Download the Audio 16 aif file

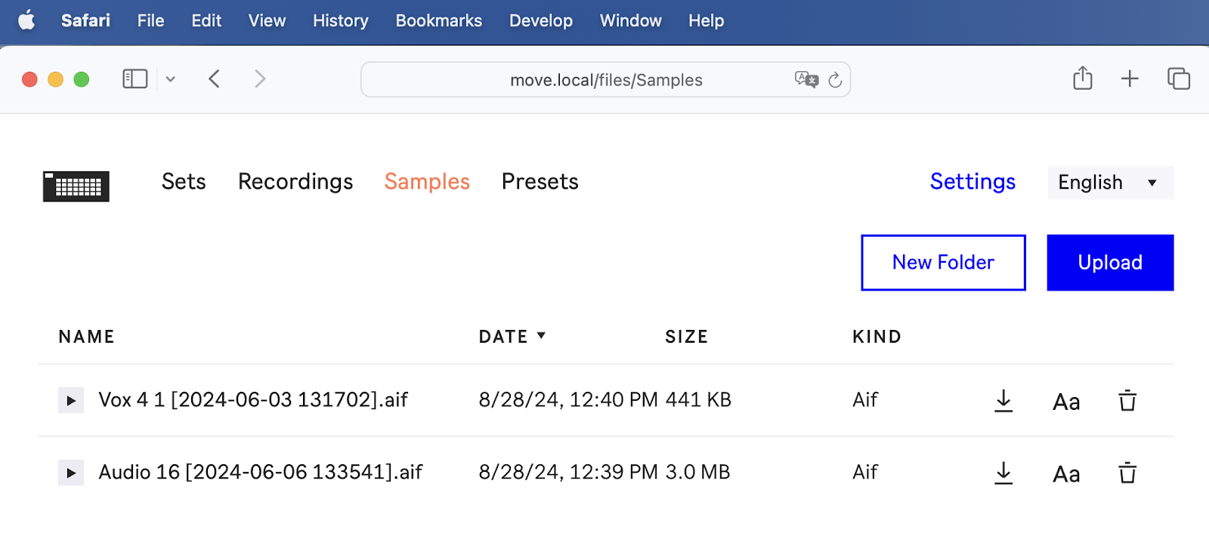pos(1003,473)
